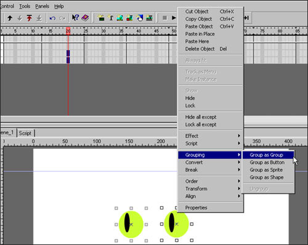Choose Delete Object
Screen dimensions: 308x245
[x=211, y=49]
